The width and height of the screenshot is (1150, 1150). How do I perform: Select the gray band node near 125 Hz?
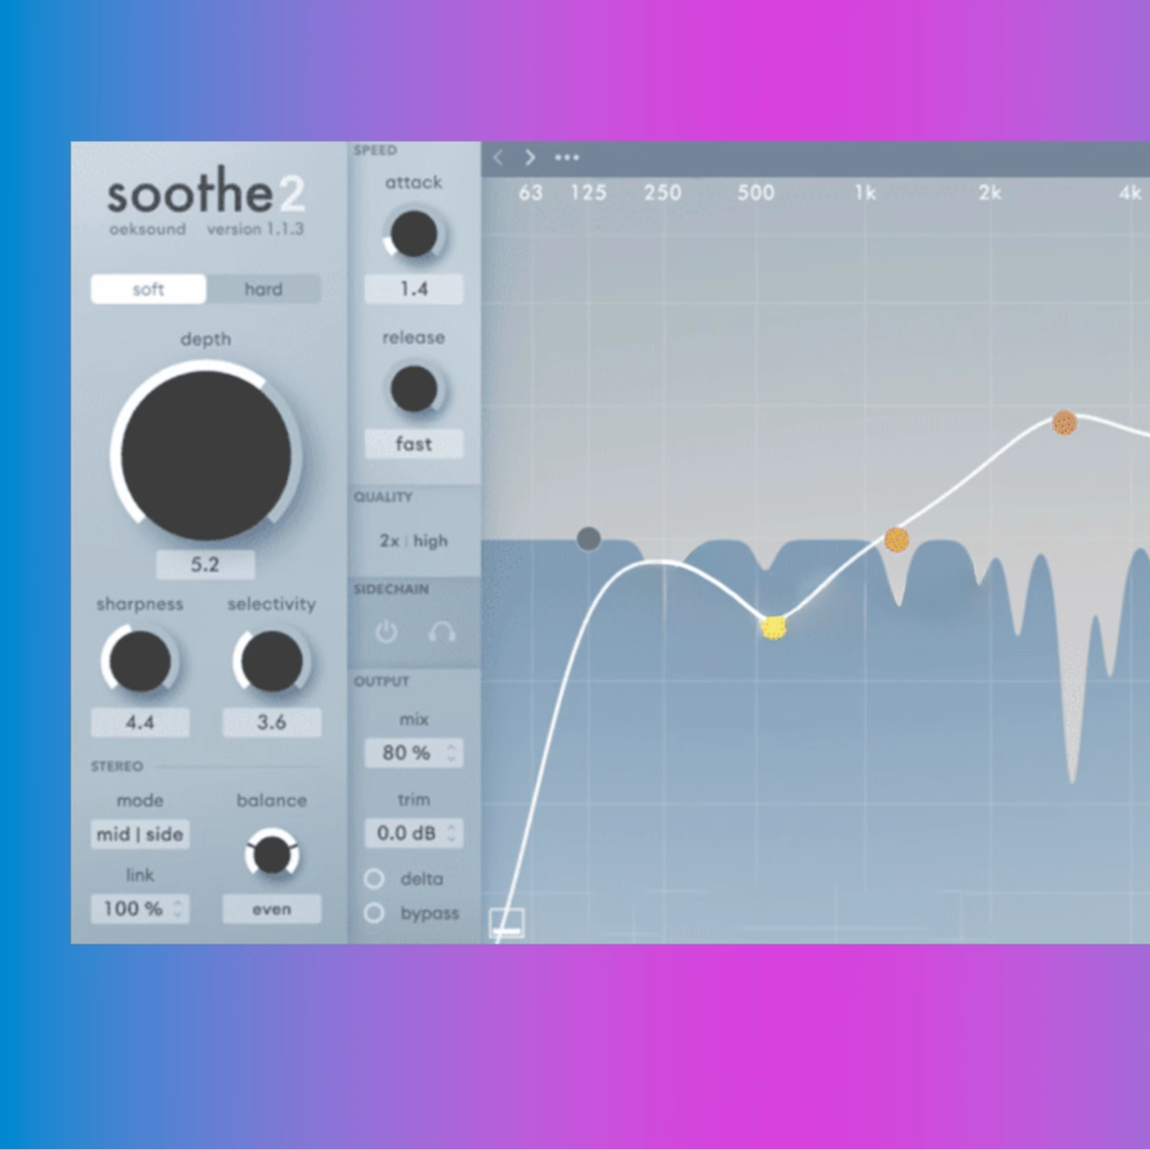click(589, 539)
